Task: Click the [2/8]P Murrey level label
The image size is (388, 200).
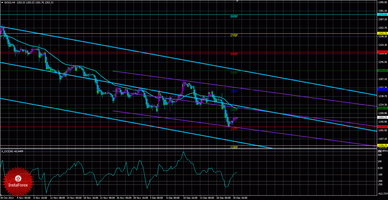Action: click(234, 129)
